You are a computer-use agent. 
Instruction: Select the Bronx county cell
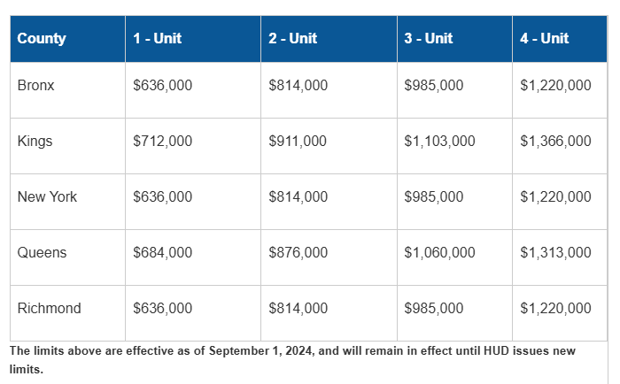[67, 90]
